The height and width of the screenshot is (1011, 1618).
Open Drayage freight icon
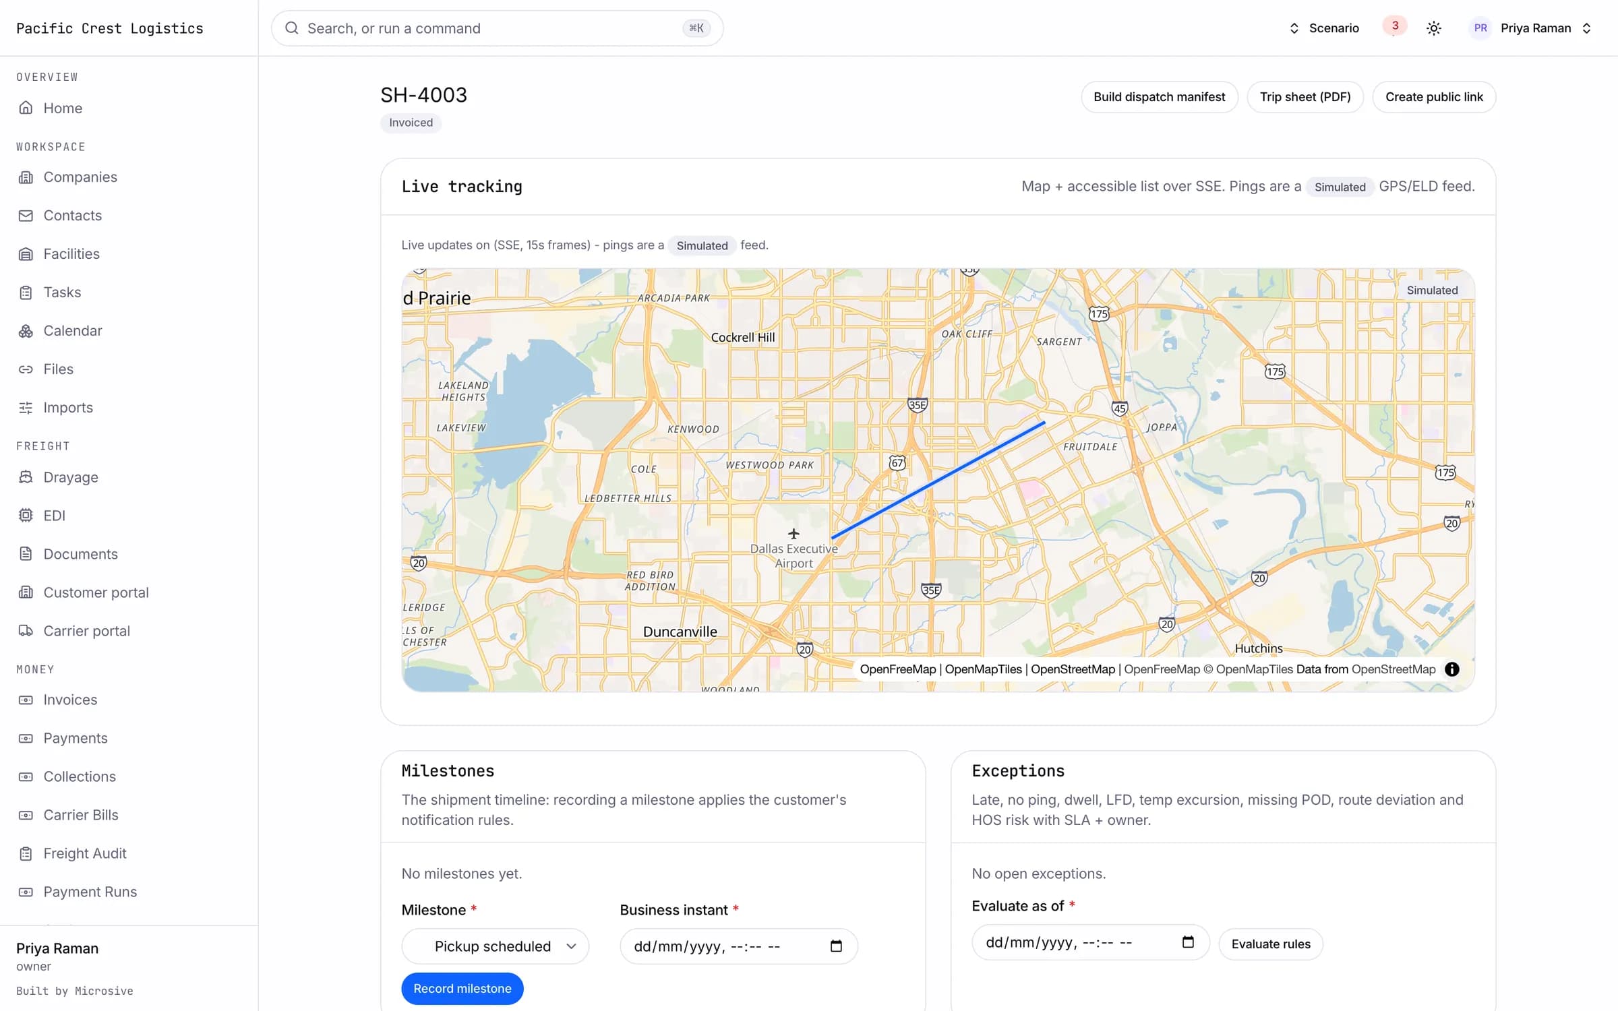(x=26, y=477)
